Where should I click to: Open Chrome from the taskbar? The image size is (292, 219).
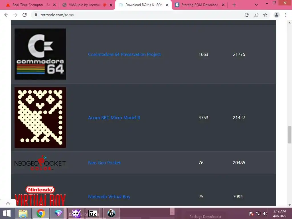pyautogui.click(x=41, y=213)
